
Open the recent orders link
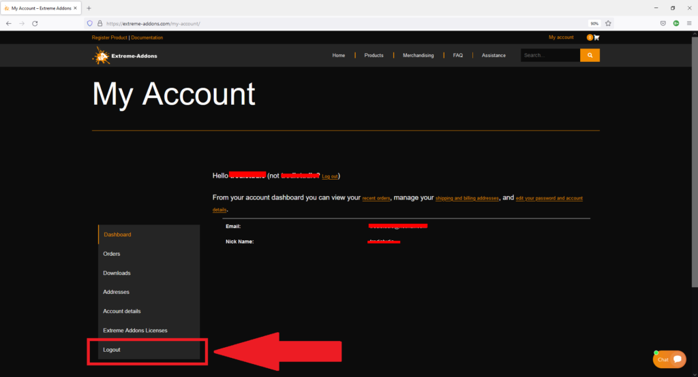click(x=376, y=198)
